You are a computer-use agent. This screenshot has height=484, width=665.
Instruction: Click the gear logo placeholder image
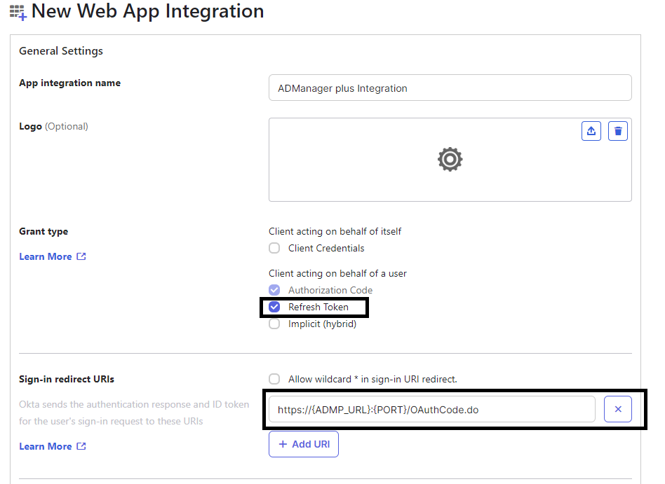[x=450, y=159]
